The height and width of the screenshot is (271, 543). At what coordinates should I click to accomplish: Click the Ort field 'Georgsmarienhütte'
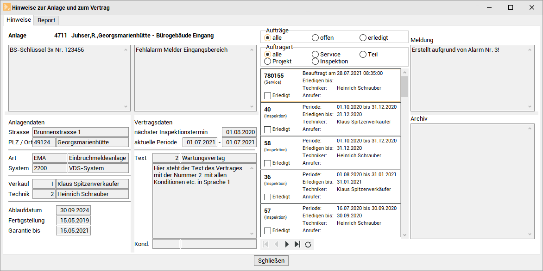point(93,142)
